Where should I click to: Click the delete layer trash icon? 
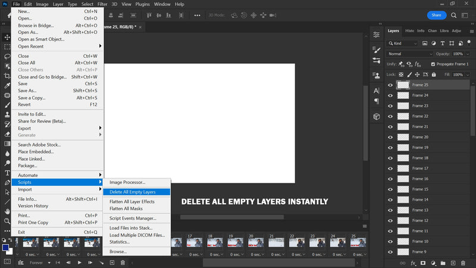click(463, 263)
